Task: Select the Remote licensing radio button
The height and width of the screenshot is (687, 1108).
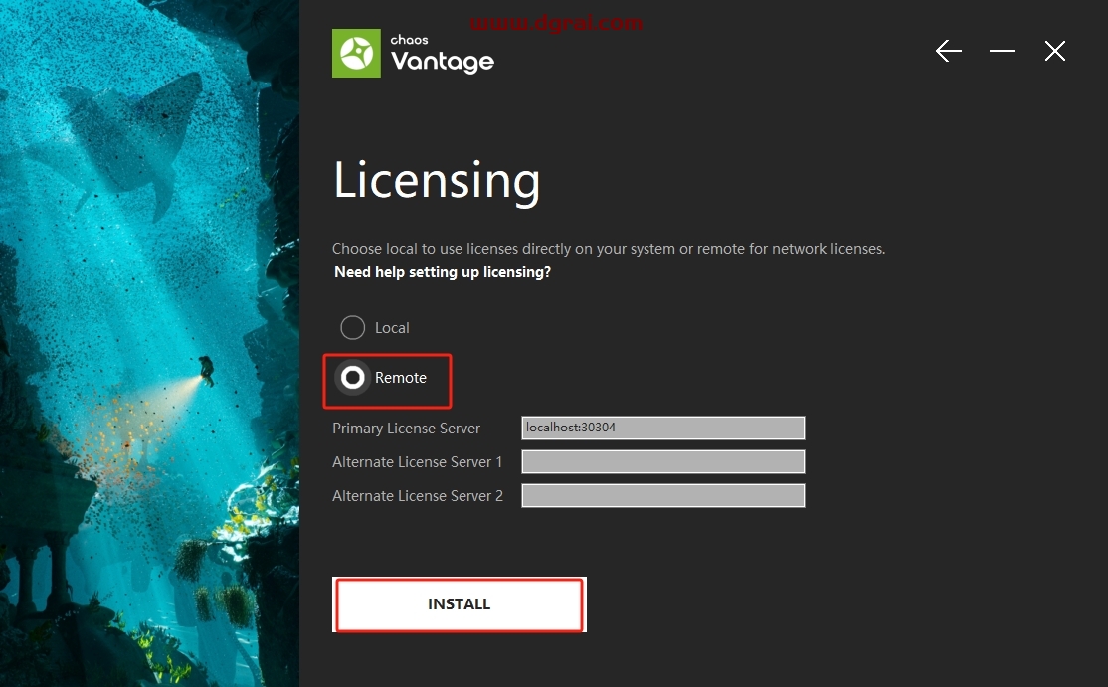Action: coord(352,378)
